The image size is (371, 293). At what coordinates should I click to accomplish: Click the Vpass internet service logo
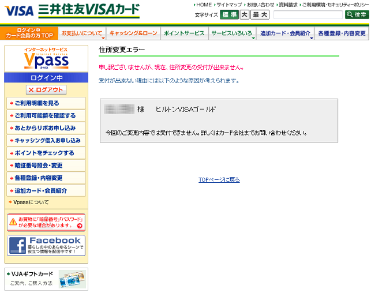click(x=46, y=58)
